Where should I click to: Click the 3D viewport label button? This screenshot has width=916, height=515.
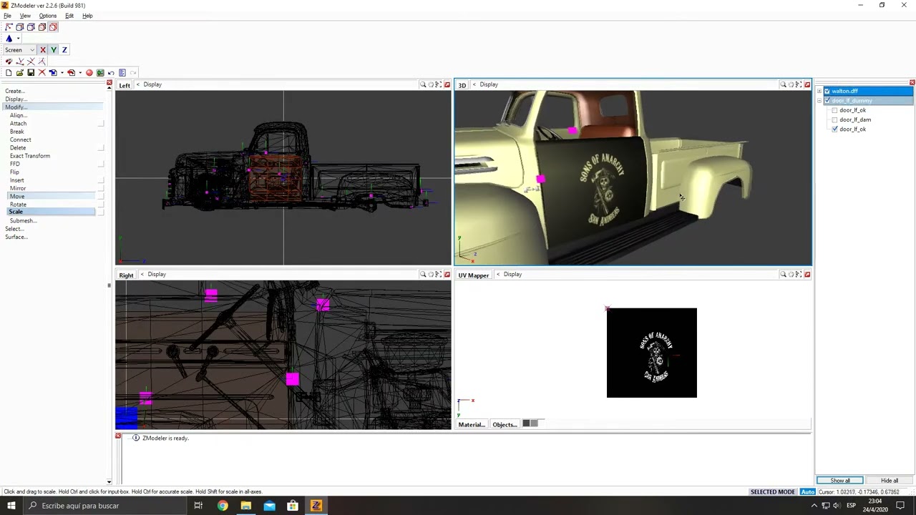point(462,85)
